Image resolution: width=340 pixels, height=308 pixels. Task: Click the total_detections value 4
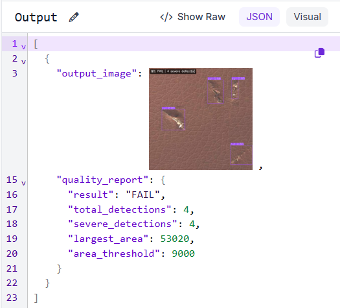tap(186, 209)
